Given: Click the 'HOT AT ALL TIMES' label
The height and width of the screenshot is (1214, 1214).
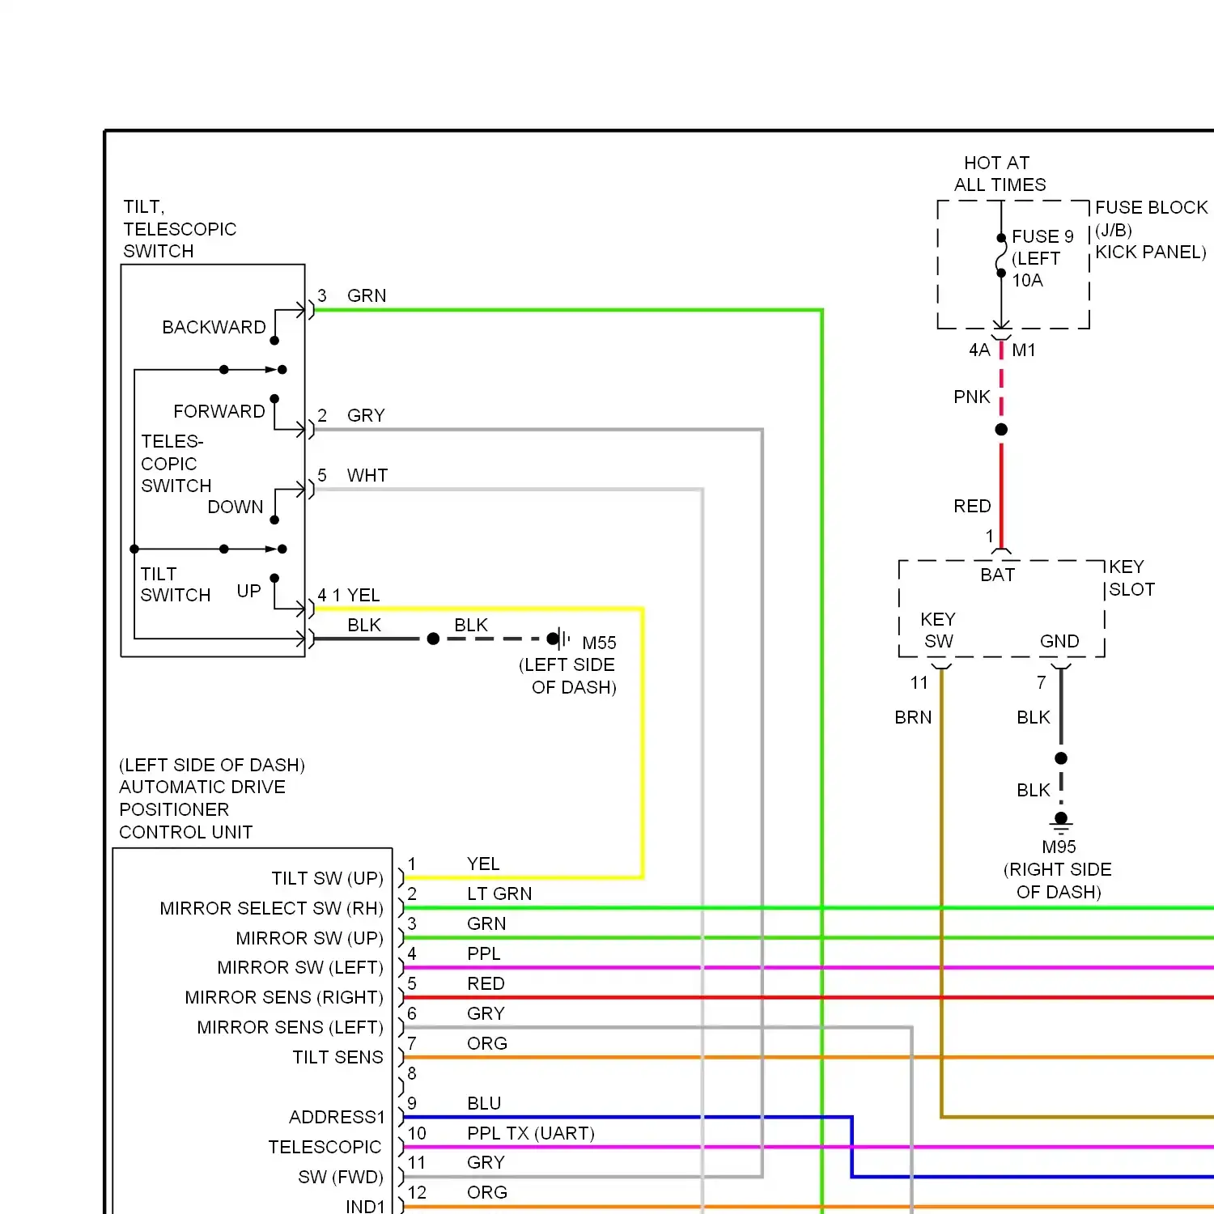Looking at the screenshot, I should tap(1000, 174).
